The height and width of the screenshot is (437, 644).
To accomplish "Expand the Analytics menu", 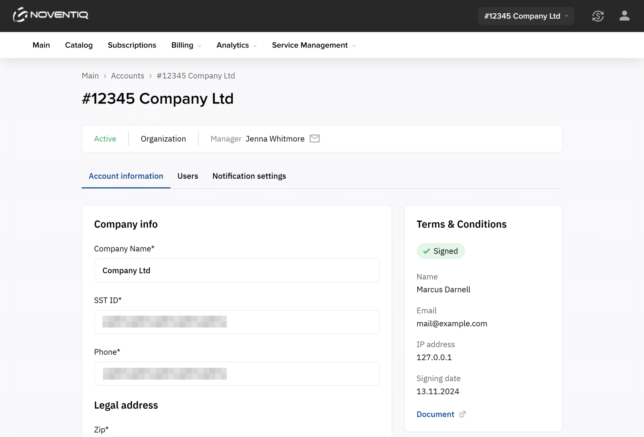I will [x=236, y=45].
